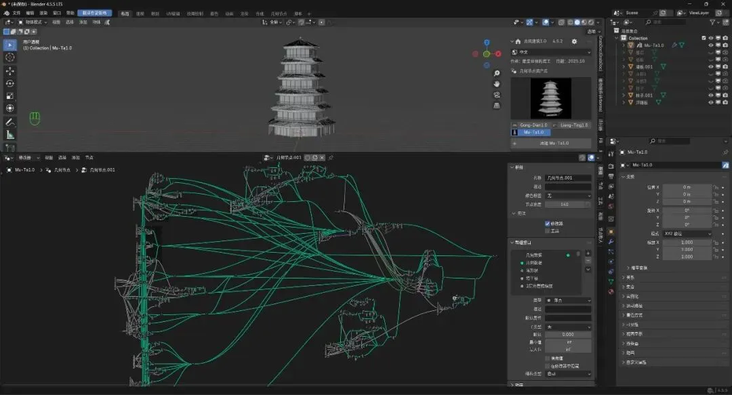This screenshot has width=732, height=395.
Task: Toggle the Collection exclude checkbox in outliner
Action: tap(704, 38)
